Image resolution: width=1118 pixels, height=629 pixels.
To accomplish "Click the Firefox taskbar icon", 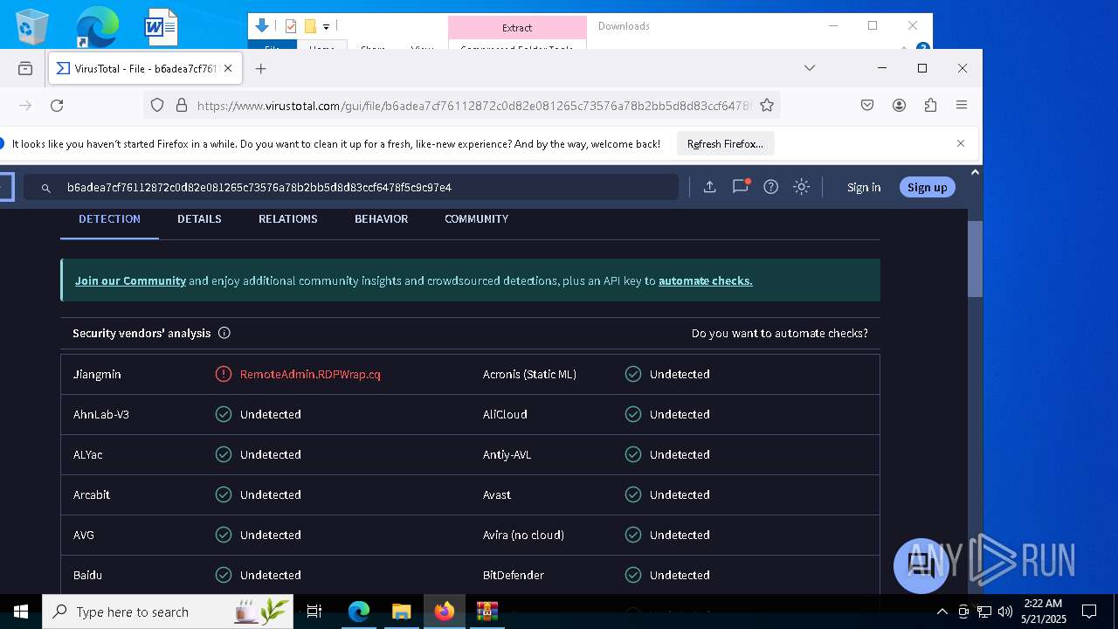I will point(445,612).
